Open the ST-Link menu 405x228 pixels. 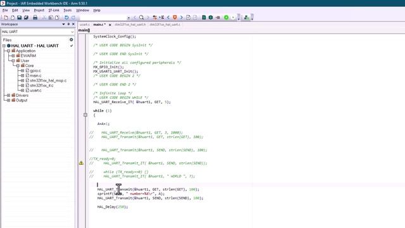(54, 10)
